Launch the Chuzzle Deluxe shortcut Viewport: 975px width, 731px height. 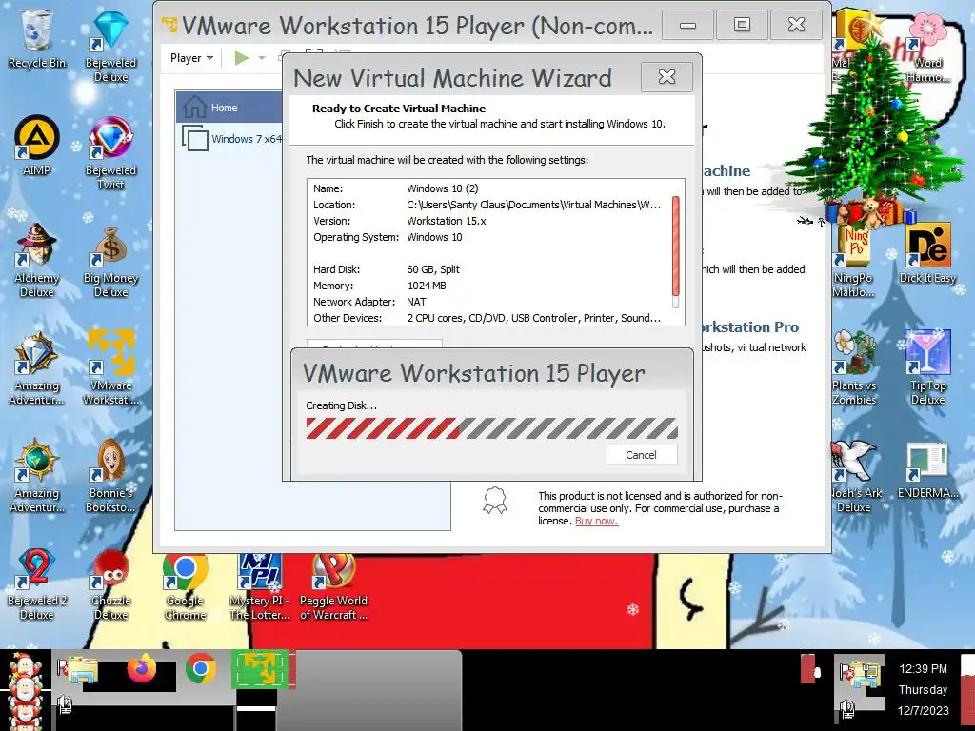click(x=110, y=583)
